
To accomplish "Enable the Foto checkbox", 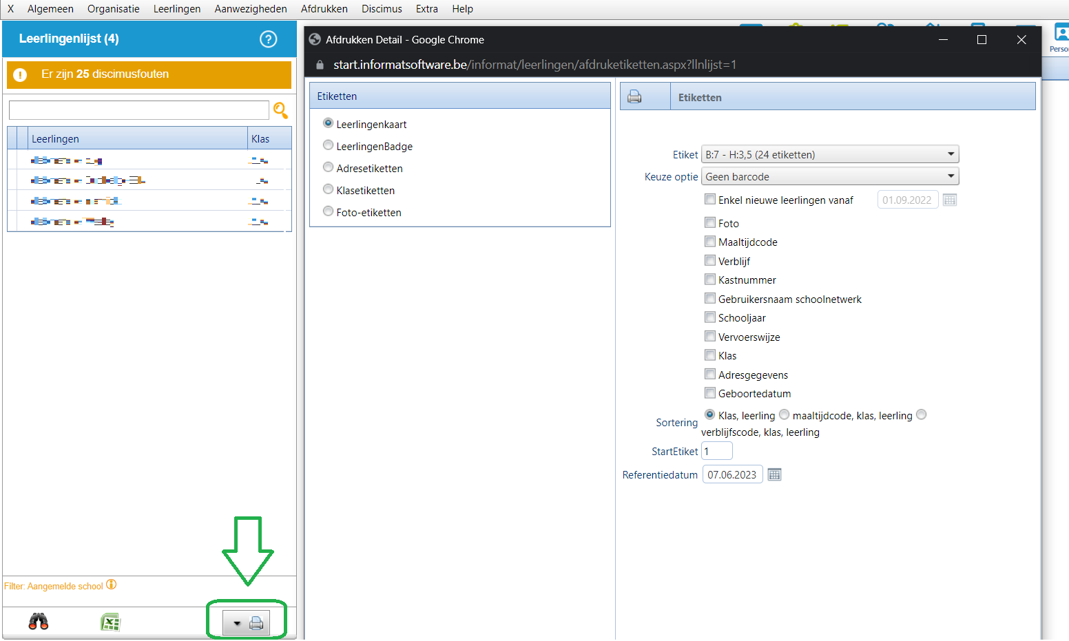I will click(710, 222).
